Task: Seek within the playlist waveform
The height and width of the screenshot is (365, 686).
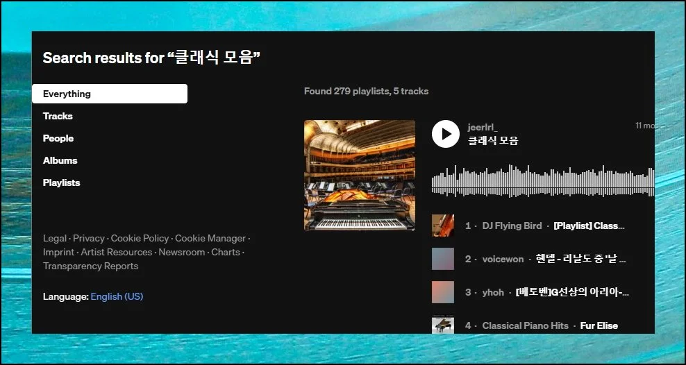Action: click(542, 181)
